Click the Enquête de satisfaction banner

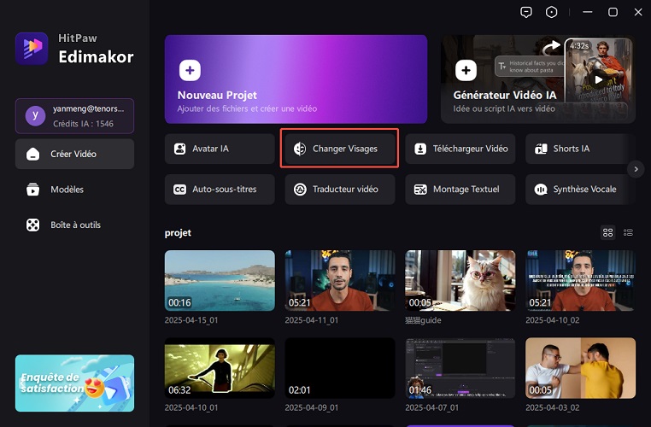[x=74, y=383]
